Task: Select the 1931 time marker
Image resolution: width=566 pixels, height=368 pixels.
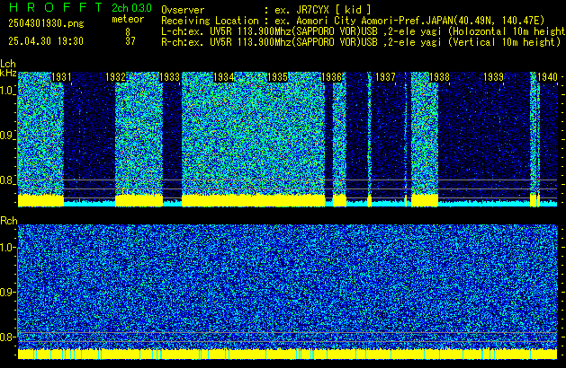Action: 61,77
